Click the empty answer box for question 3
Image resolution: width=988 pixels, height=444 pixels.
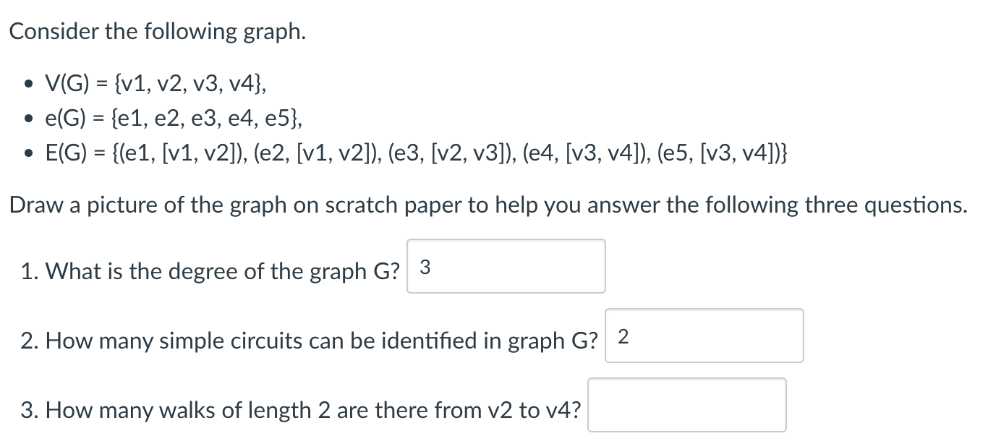click(x=687, y=405)
